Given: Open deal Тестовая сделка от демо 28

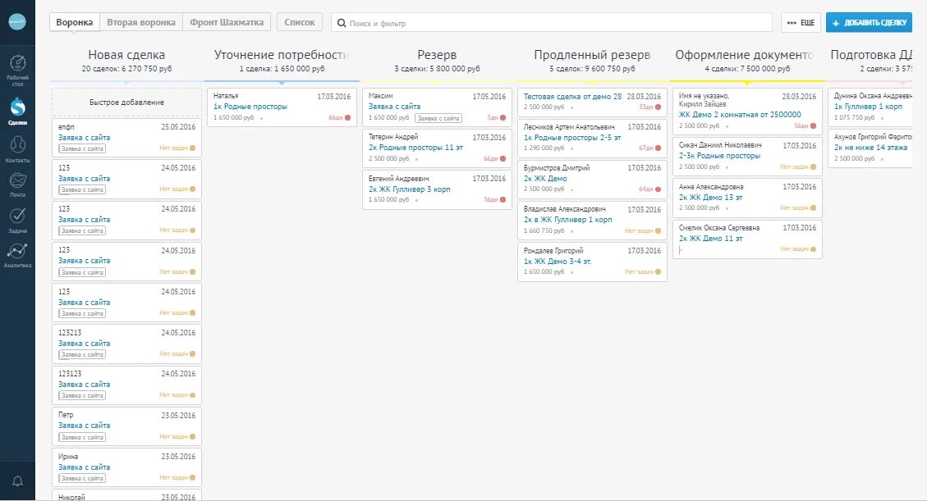Looking at the screenshot, I should [571, 95].
